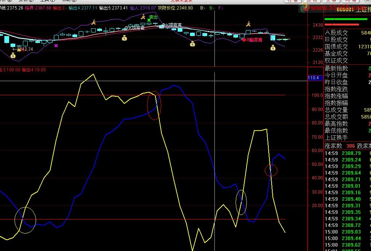Click the 输出4:2377.11 indicator value
Image resolution: width=371 pixels, height=251 pixels.
point(83,8)
